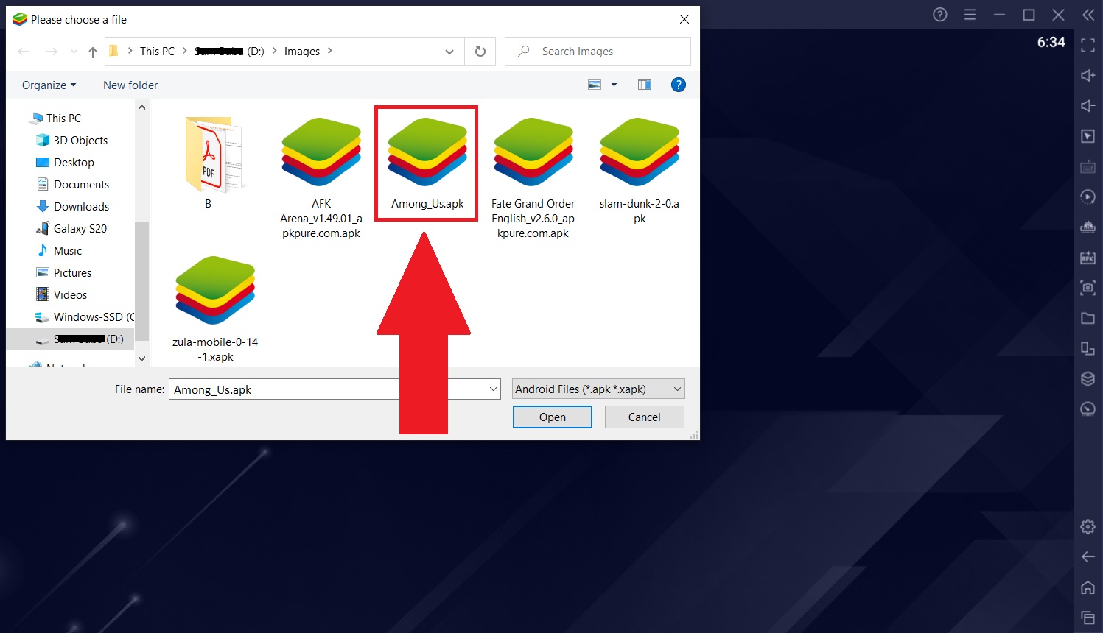Select the Among_Us.apk file
The image size is (1103, 633).
[x=427, y=163]
